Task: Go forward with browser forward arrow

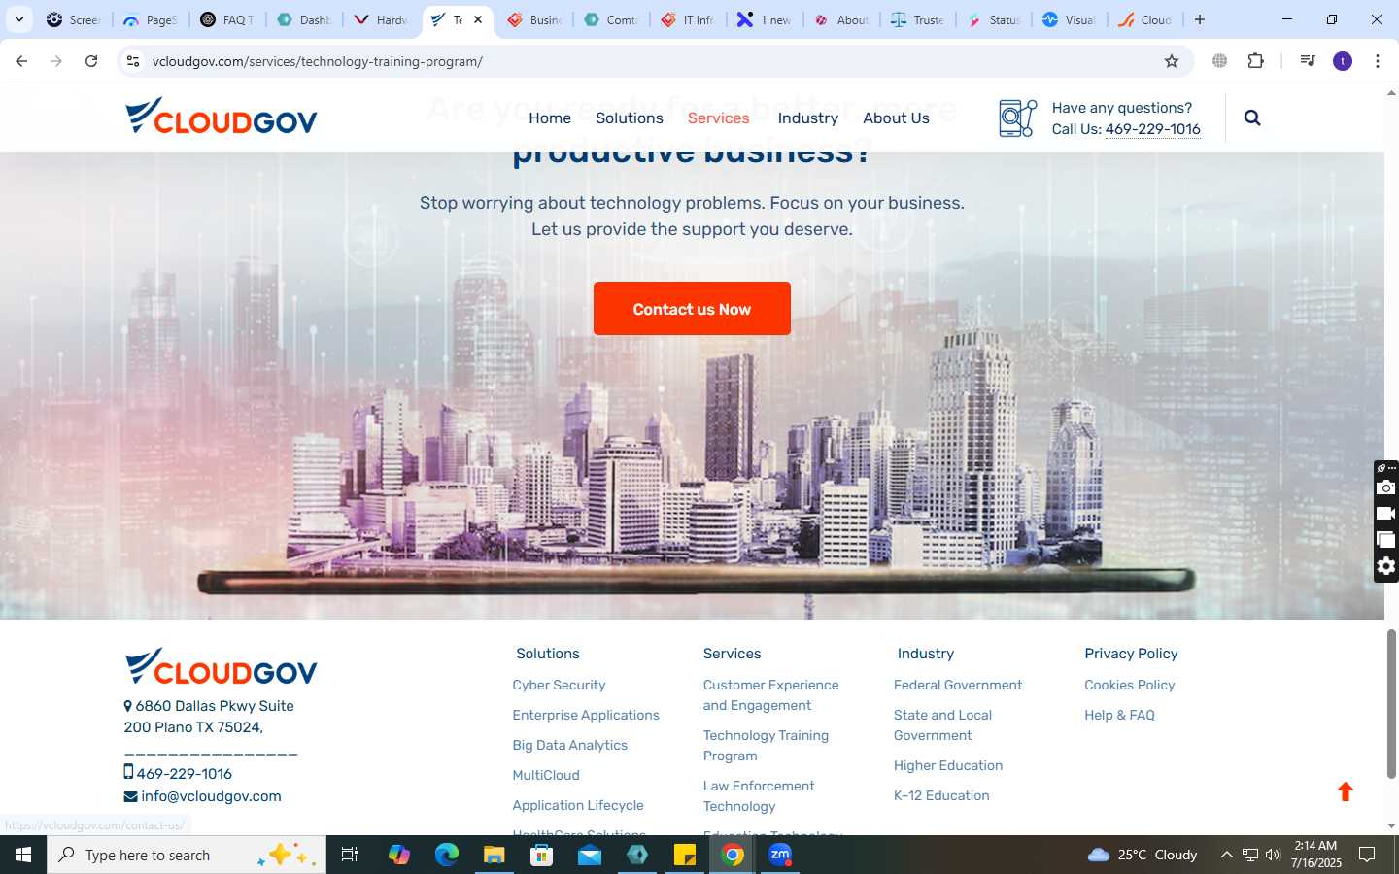Action: [56, 61]
